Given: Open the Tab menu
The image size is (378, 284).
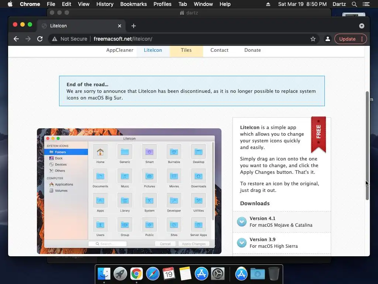Looking at the screenshot, I should point(182,4).
